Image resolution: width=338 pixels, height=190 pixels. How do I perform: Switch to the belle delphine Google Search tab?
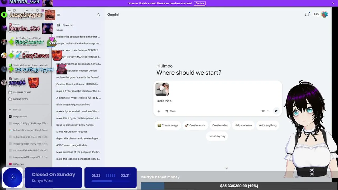[x=28, y=130]
